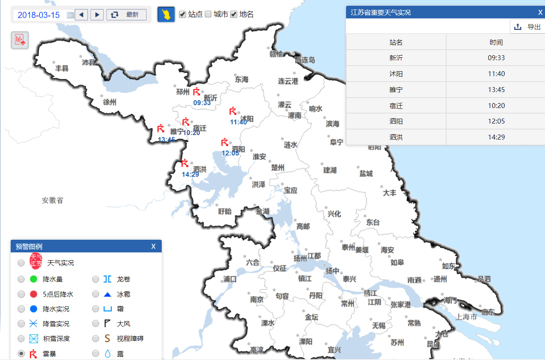
Task: Select the 冰雹 radio button
Action: pos(95,294)
